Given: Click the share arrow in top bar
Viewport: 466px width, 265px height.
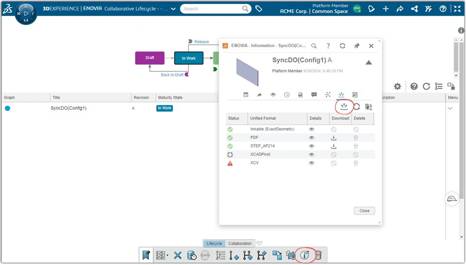Looking at the screenshot, I should click(x=400, y=9).
